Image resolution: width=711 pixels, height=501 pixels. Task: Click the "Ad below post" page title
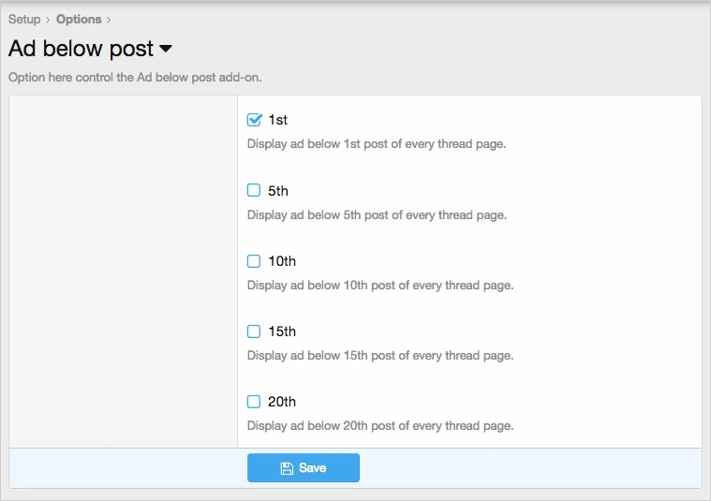click(81, 49)
